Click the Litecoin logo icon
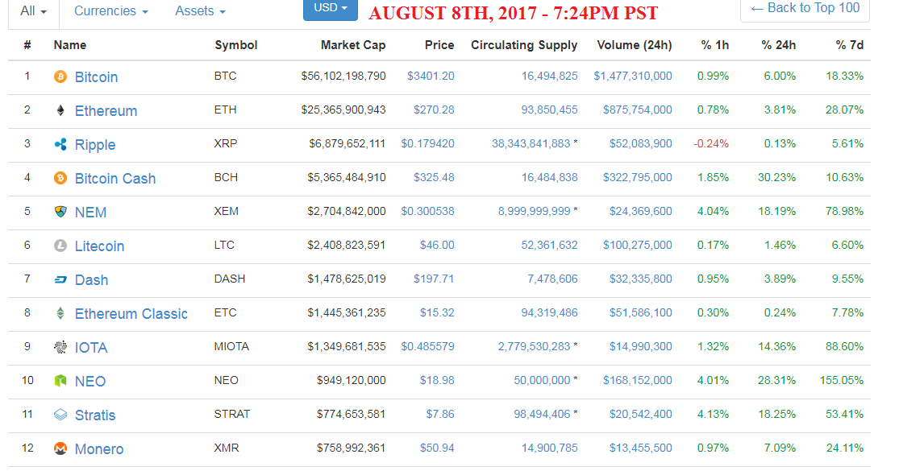This screenshot has height=471, width=899. click(60, 246)
